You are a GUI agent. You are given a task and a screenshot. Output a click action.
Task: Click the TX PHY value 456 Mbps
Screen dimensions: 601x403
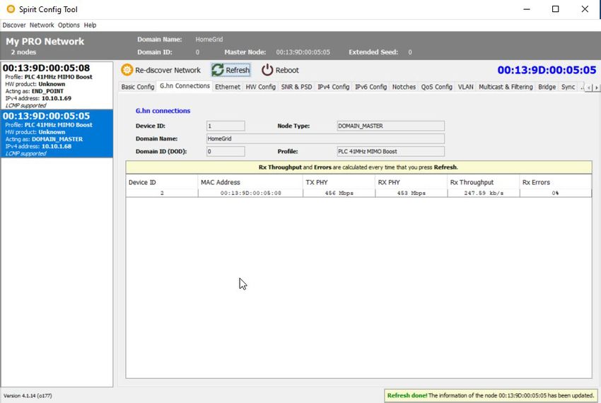tap(339, 193)
